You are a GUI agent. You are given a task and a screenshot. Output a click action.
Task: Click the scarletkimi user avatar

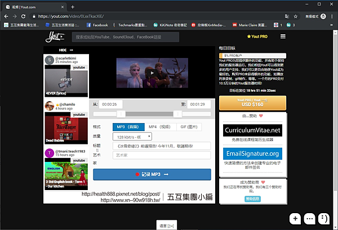50,60
